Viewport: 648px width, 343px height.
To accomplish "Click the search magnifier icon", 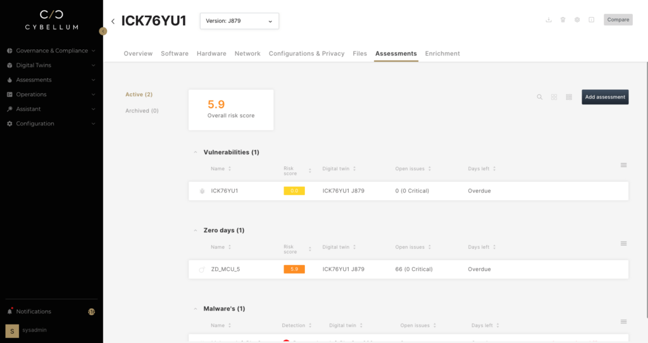I will pos(540,97).
